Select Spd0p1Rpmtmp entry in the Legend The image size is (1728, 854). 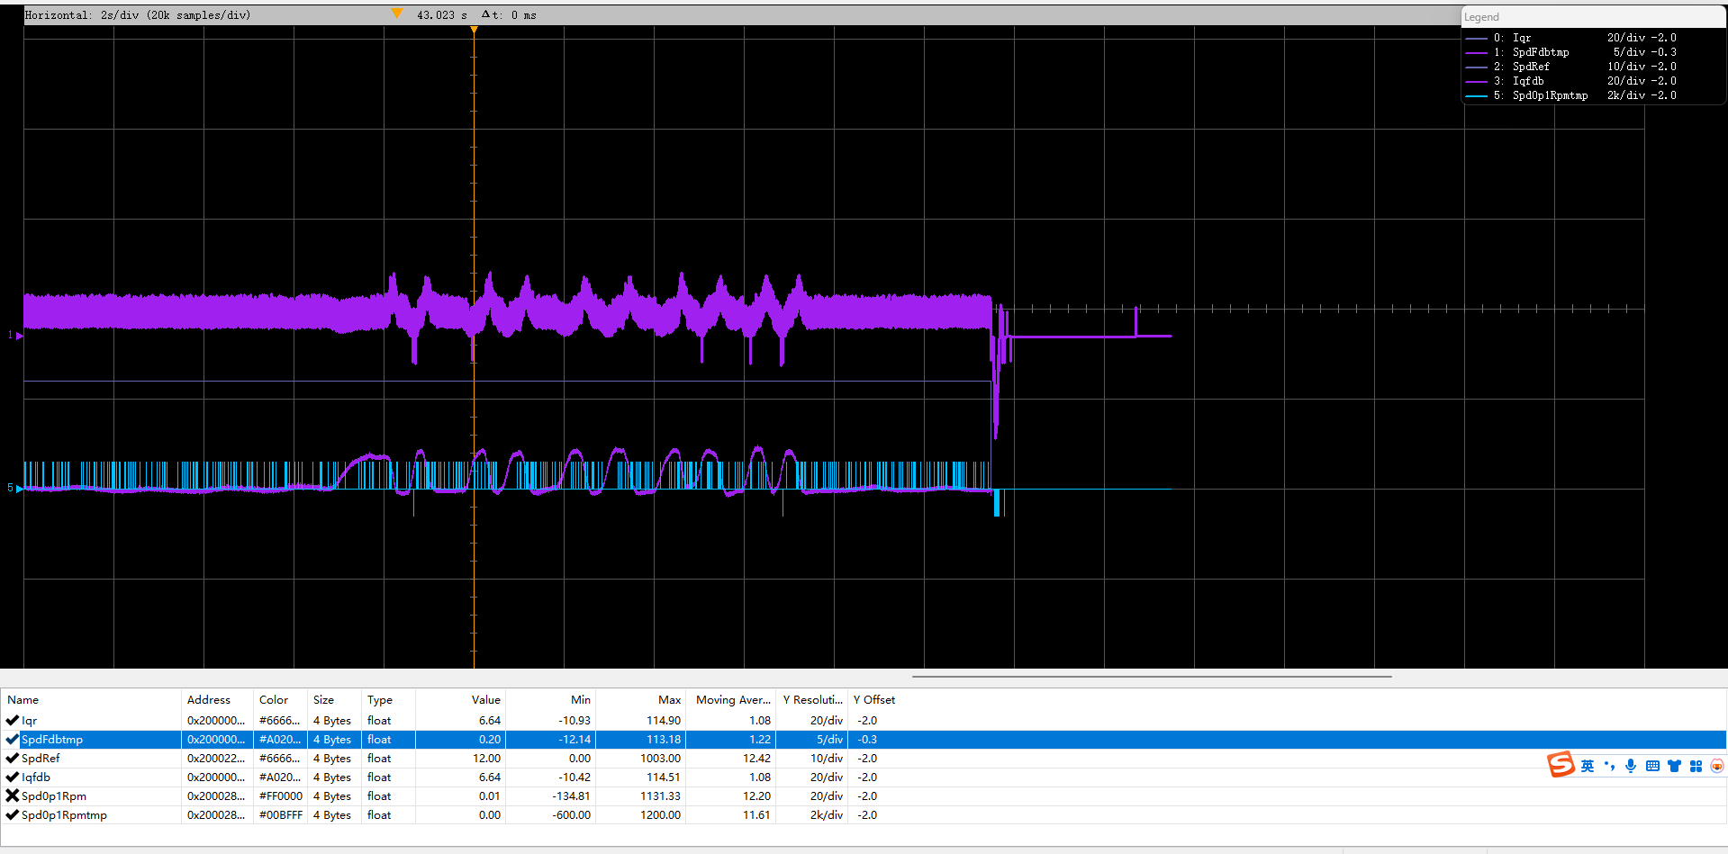(1549, 95)
